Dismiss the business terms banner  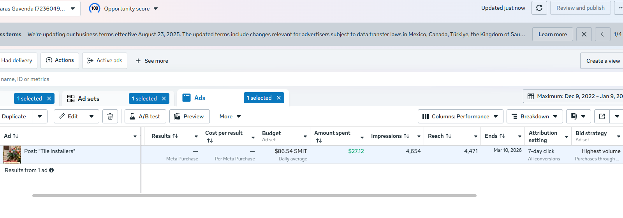pyautogui.click(x=584, y=34)
